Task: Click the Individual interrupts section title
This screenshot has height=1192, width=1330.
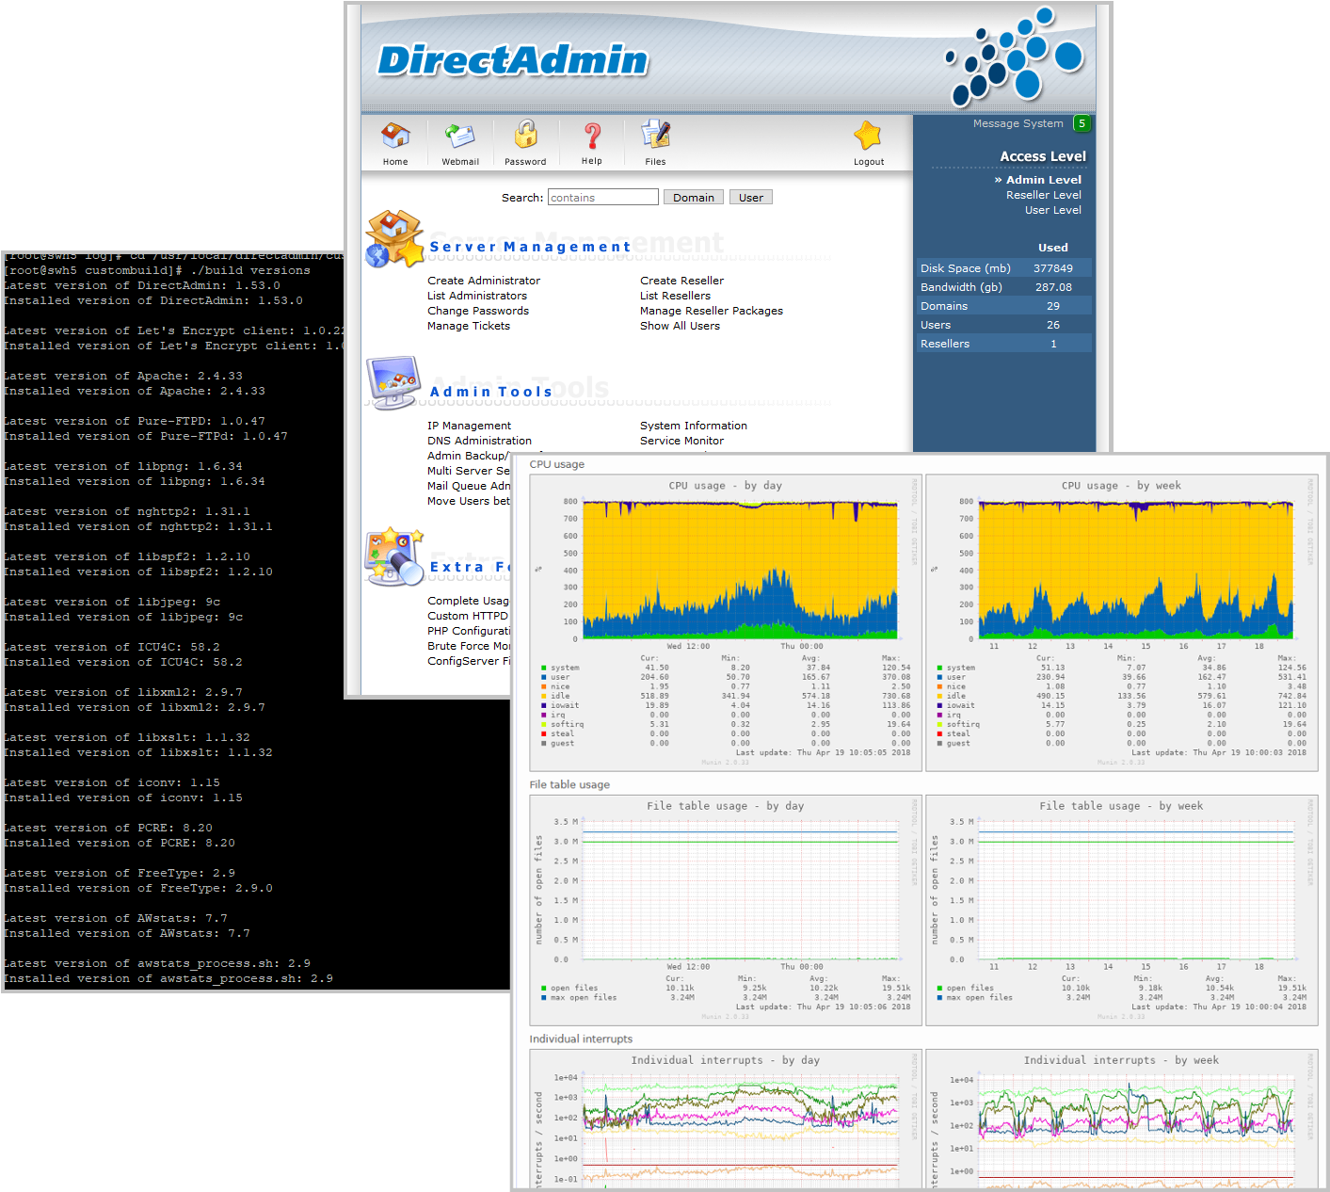Action: [x=581, y=1039]
